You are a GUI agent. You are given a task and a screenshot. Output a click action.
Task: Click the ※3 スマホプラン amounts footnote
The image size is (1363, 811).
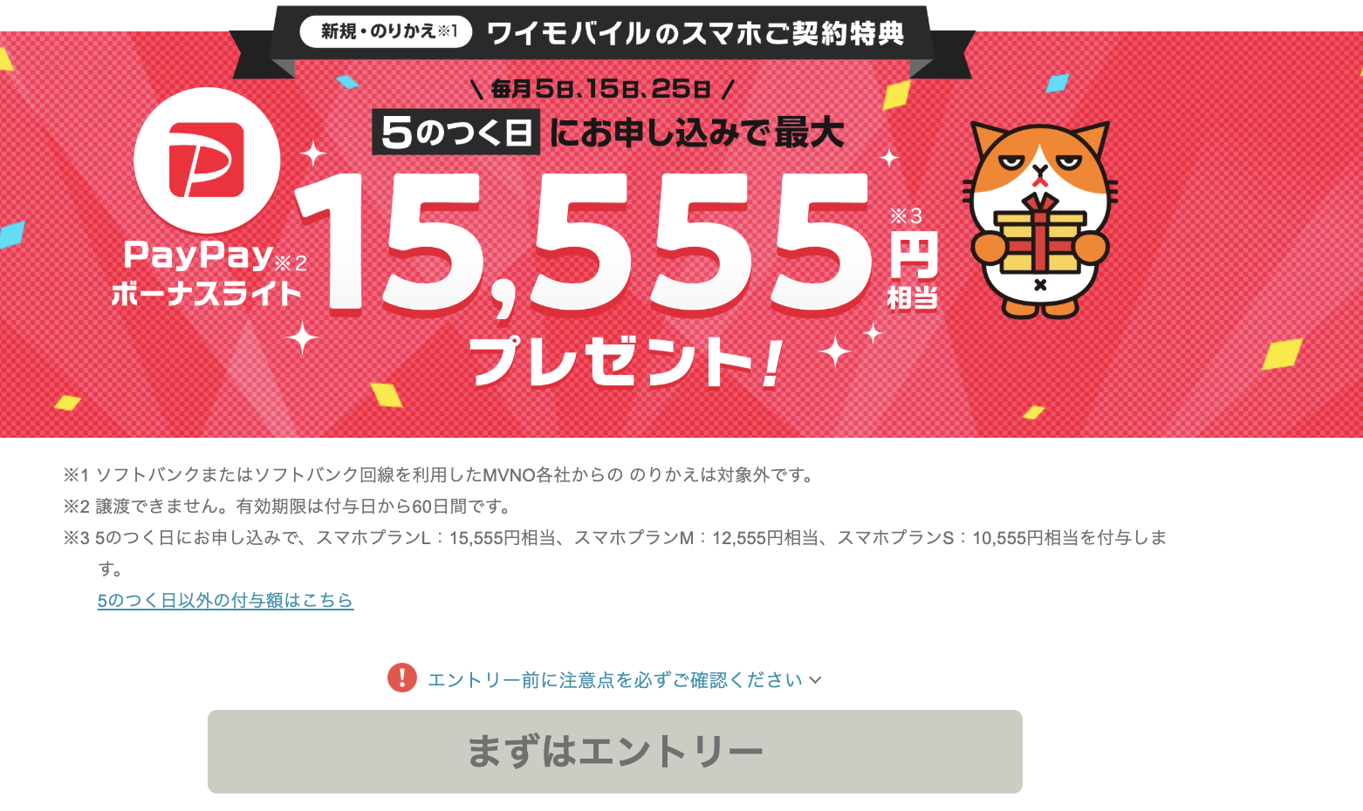[615, 553]
